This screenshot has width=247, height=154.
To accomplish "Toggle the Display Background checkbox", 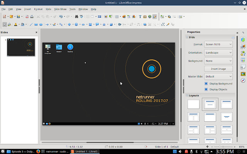I will pyautogui.click(x=206, y=84).
